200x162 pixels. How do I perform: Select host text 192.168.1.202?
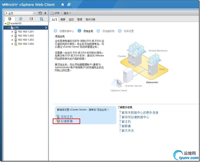26,36
